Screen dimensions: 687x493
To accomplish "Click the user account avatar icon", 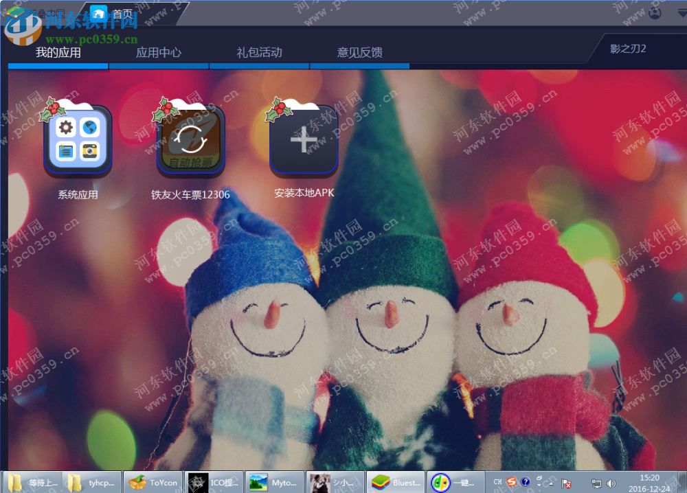I will pyautogui.click(x=655, y=12).
